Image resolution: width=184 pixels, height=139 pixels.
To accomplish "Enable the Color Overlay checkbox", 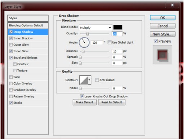I will (x=11, y=83).
